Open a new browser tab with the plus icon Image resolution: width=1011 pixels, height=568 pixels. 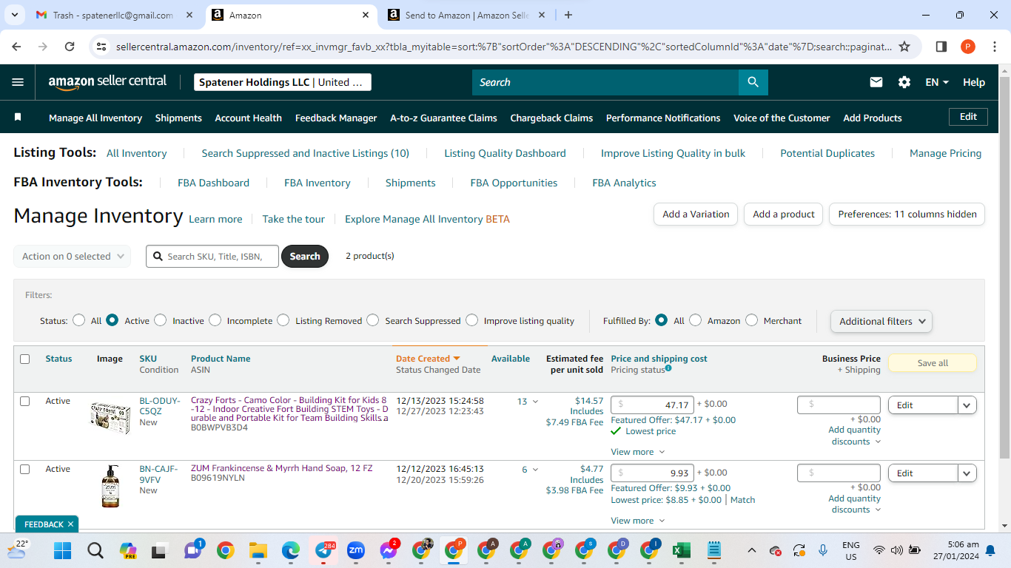tap(568, 15)
